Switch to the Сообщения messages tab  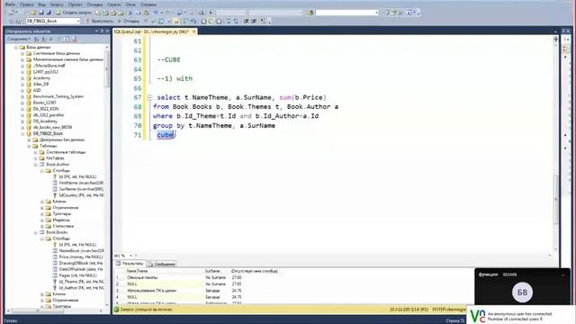tap(162, 264)
